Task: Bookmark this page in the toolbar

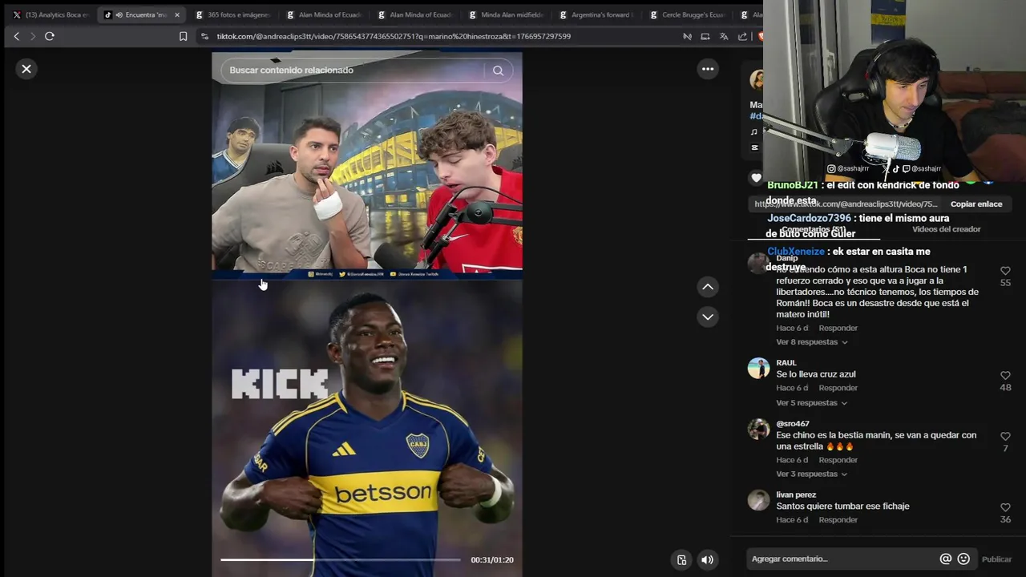Action: [183, 36]
